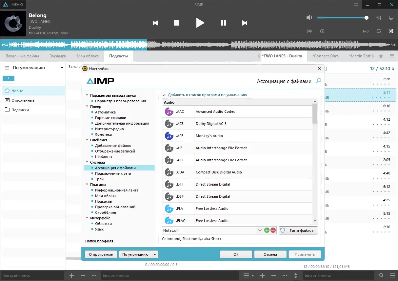Close the Настройки dialog
The width and height of the screenshot is (398, 281).
click(320, 69)
